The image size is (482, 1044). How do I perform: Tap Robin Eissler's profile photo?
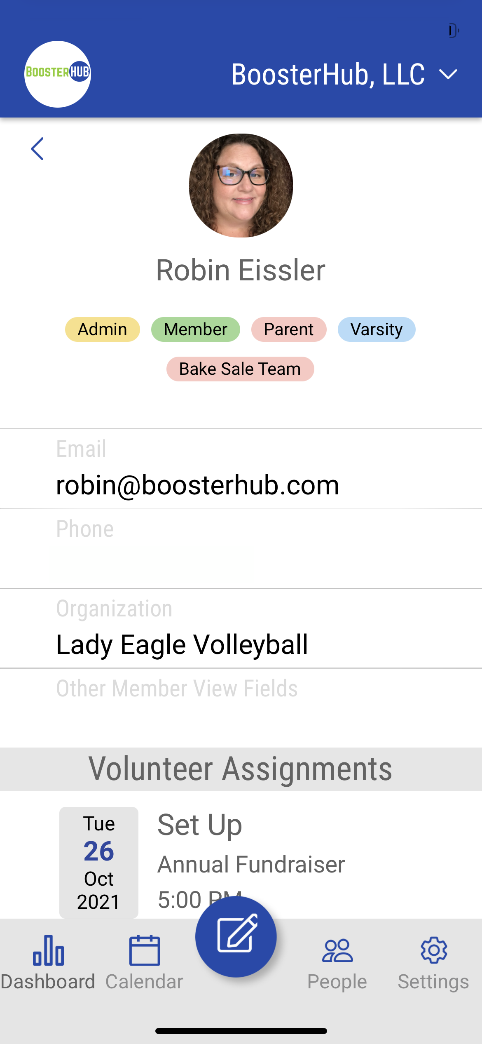click(241, 186)
